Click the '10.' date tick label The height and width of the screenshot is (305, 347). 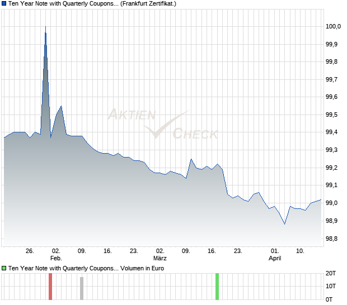coord(300,251)
